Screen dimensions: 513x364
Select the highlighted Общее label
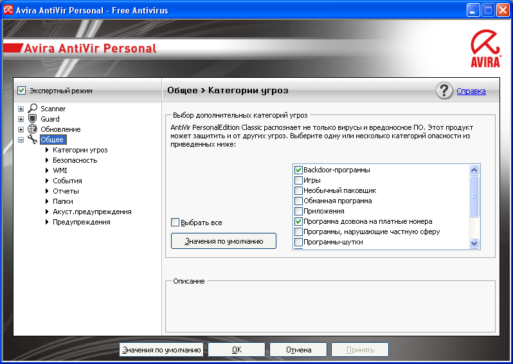(53, 140)
